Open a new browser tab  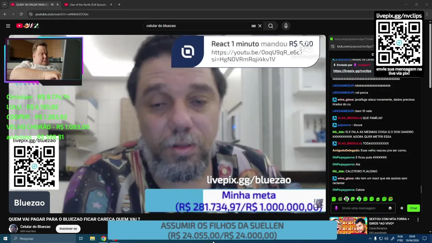coord(119,5)
